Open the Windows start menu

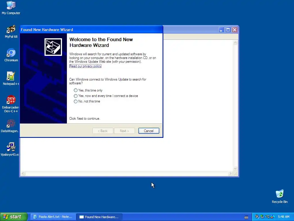(14, 217)
